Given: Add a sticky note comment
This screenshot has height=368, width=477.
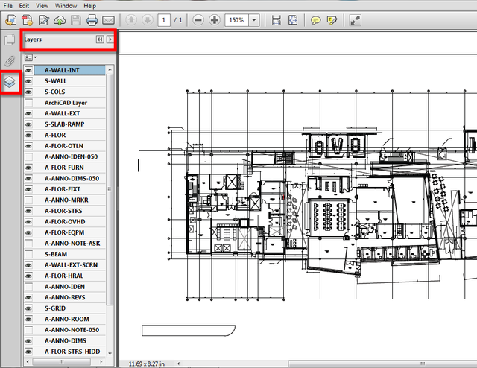Looking at the screenshot, I should pos(316,19).
